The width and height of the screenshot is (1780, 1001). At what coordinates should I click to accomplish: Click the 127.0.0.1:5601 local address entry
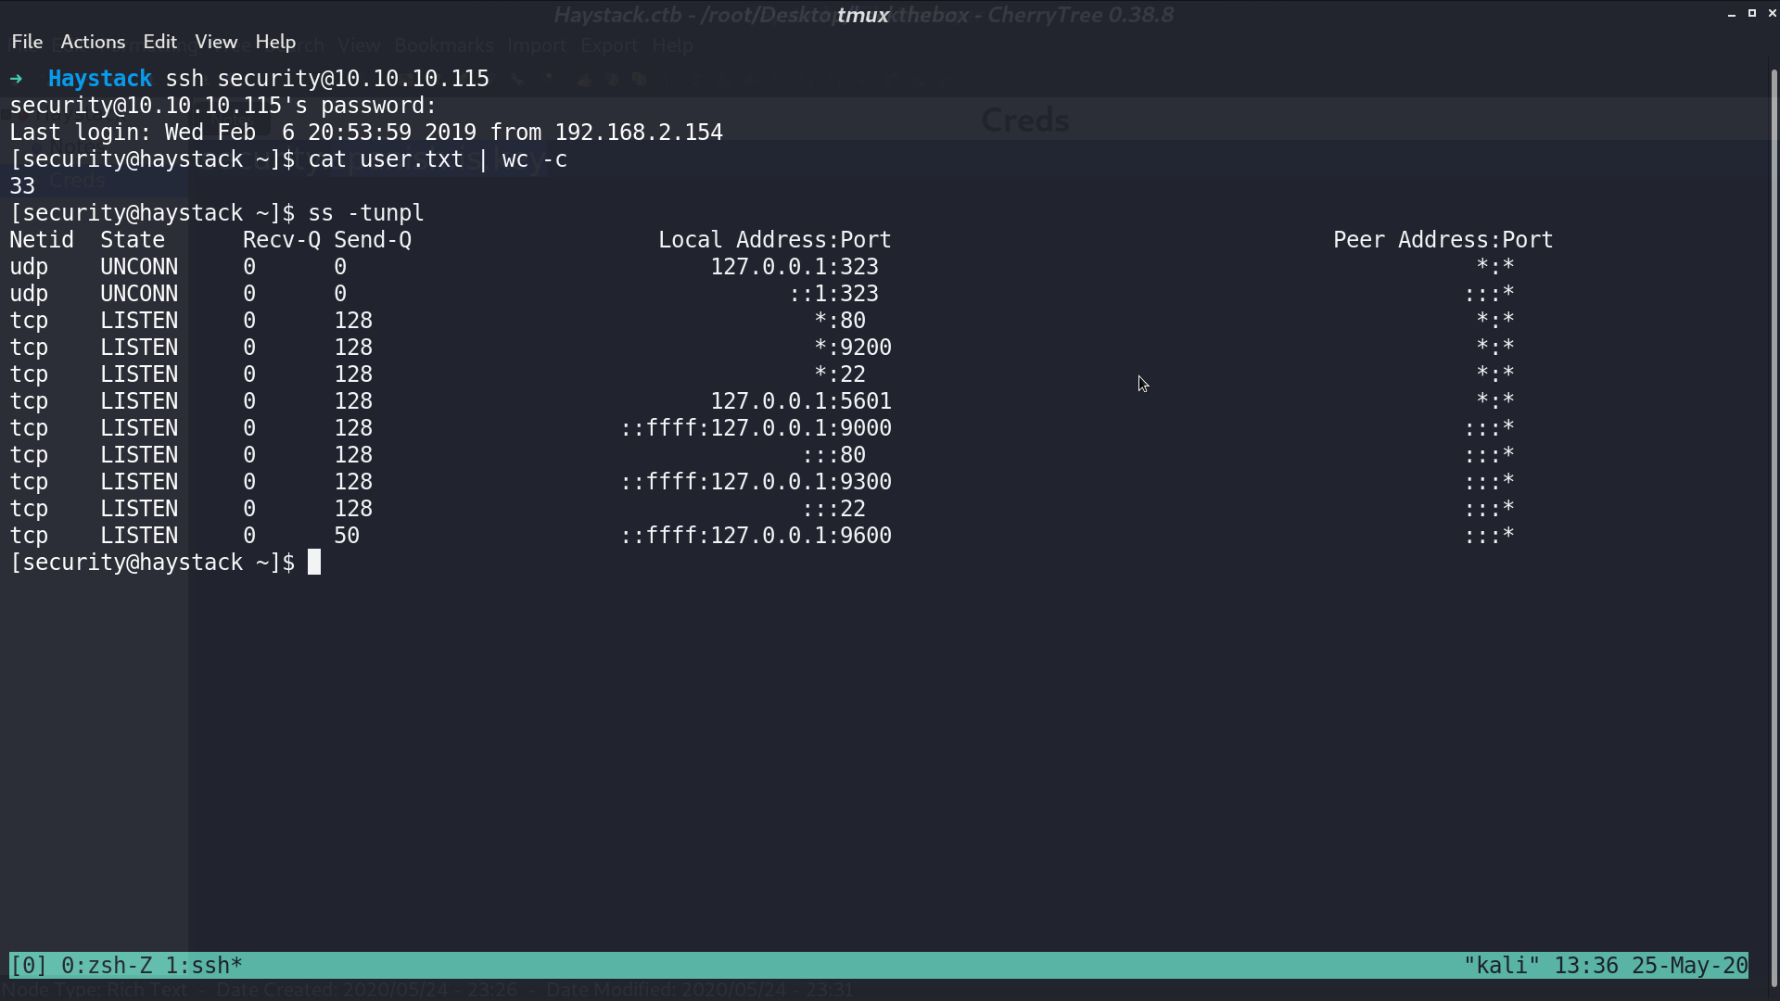point(801,401)
